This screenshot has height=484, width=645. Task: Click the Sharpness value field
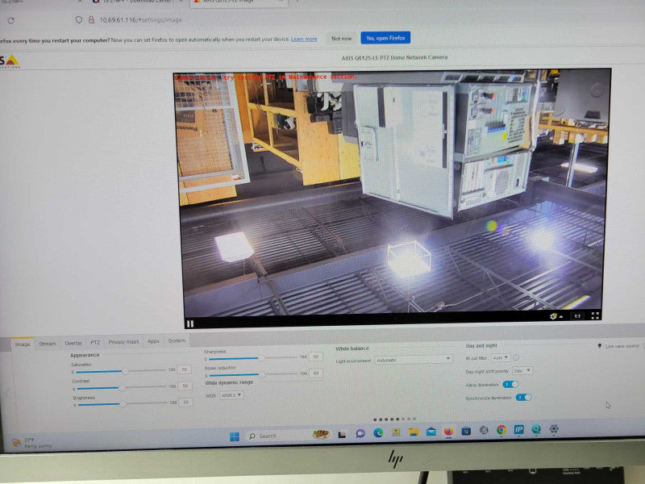tap(315, 357)
